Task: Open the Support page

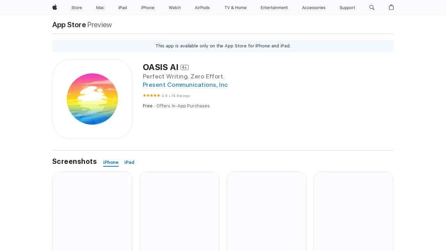Action: click(x=347, y=8)
